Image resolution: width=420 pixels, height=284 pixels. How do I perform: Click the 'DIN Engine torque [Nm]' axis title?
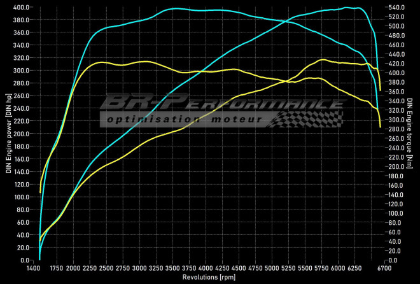click(x=410, y=134)
